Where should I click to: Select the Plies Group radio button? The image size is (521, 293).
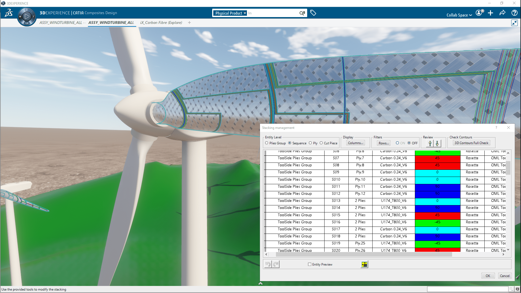[267, 143]
